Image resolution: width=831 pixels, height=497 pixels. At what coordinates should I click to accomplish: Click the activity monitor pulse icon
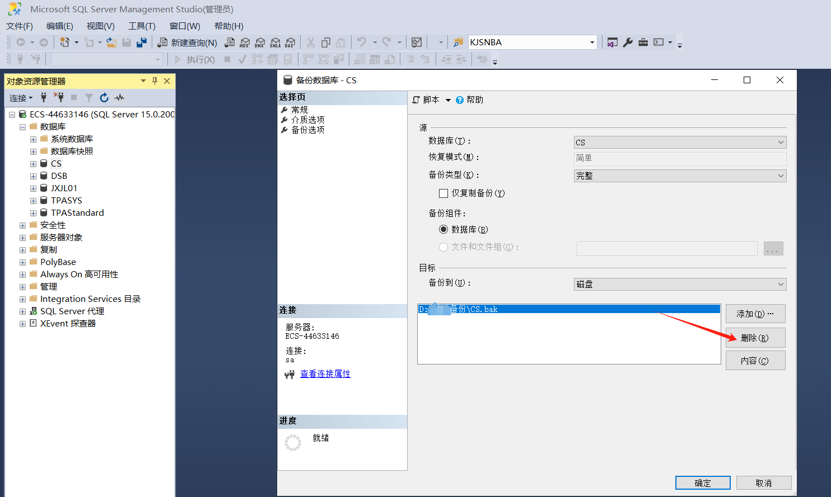pyautogui.click(x=119, y=98)
